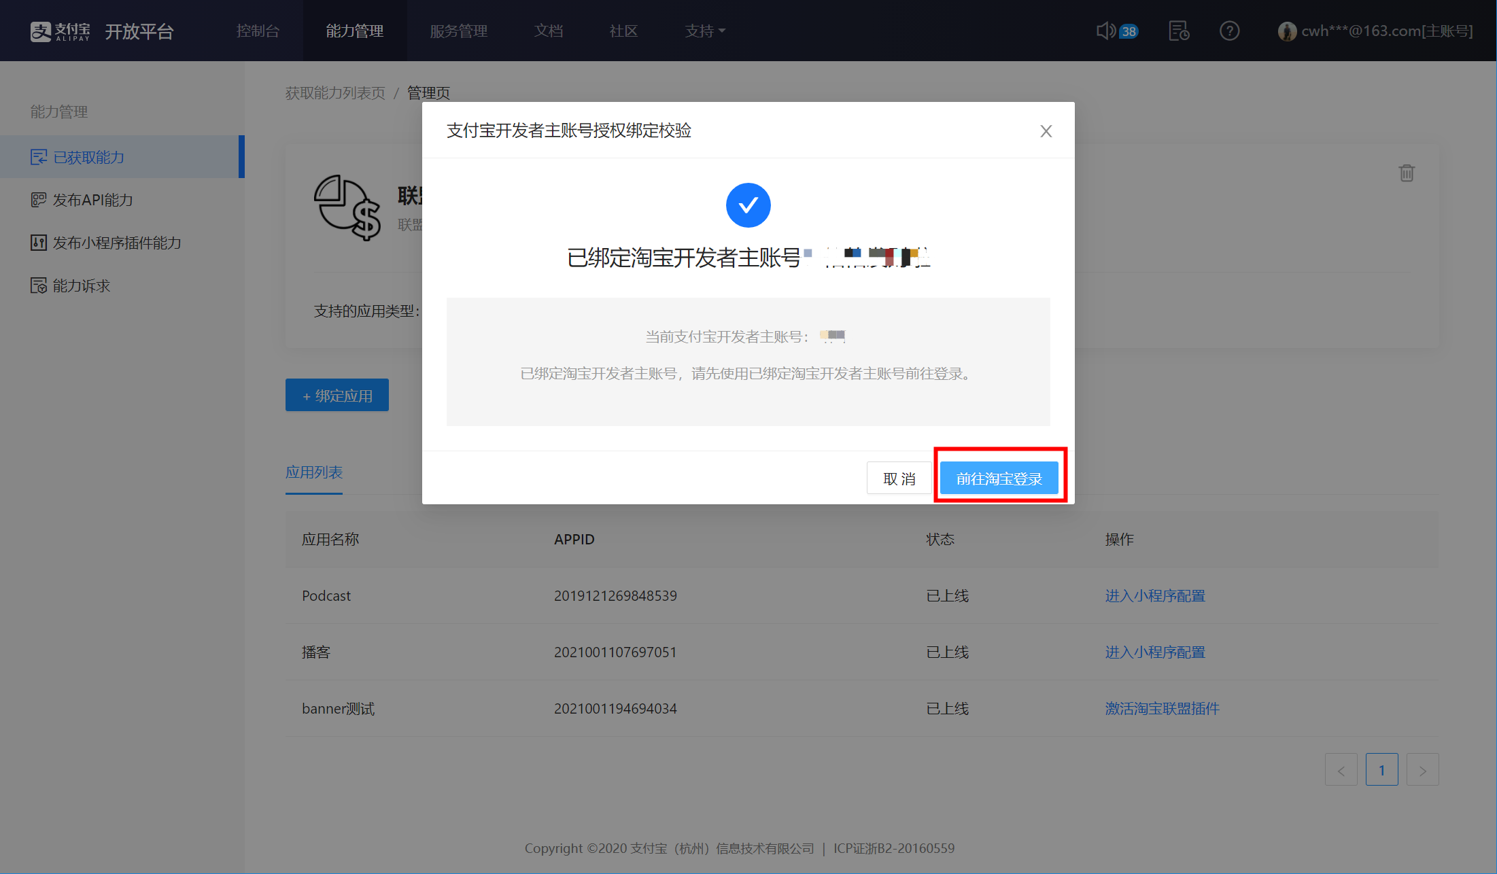Open the 能力管理 nav item
The image size is (1497, 874).
pos(355,31)
